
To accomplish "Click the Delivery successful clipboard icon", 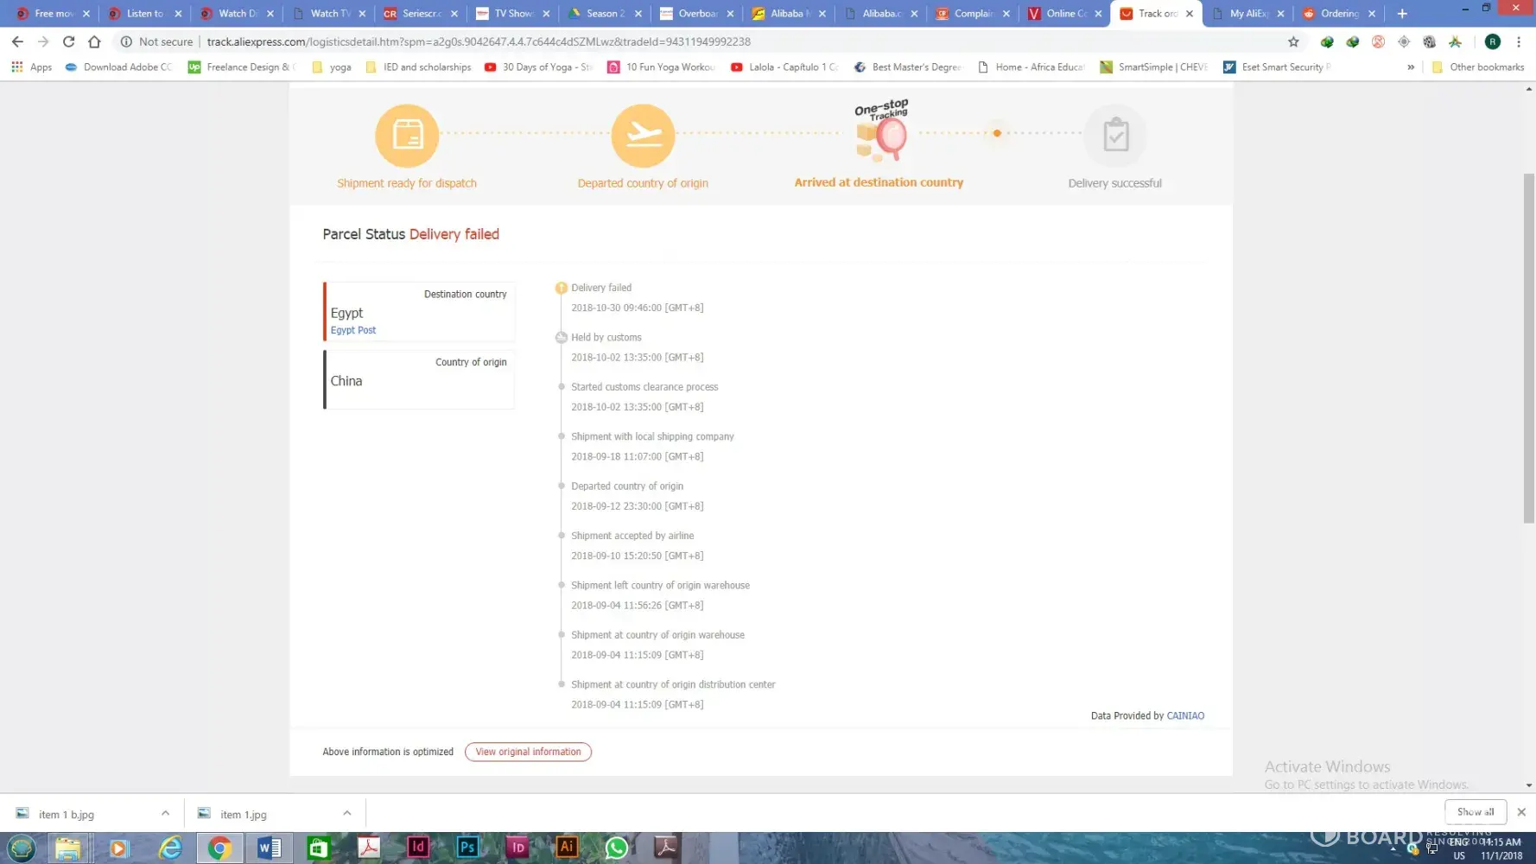I will coord(1115,136).
